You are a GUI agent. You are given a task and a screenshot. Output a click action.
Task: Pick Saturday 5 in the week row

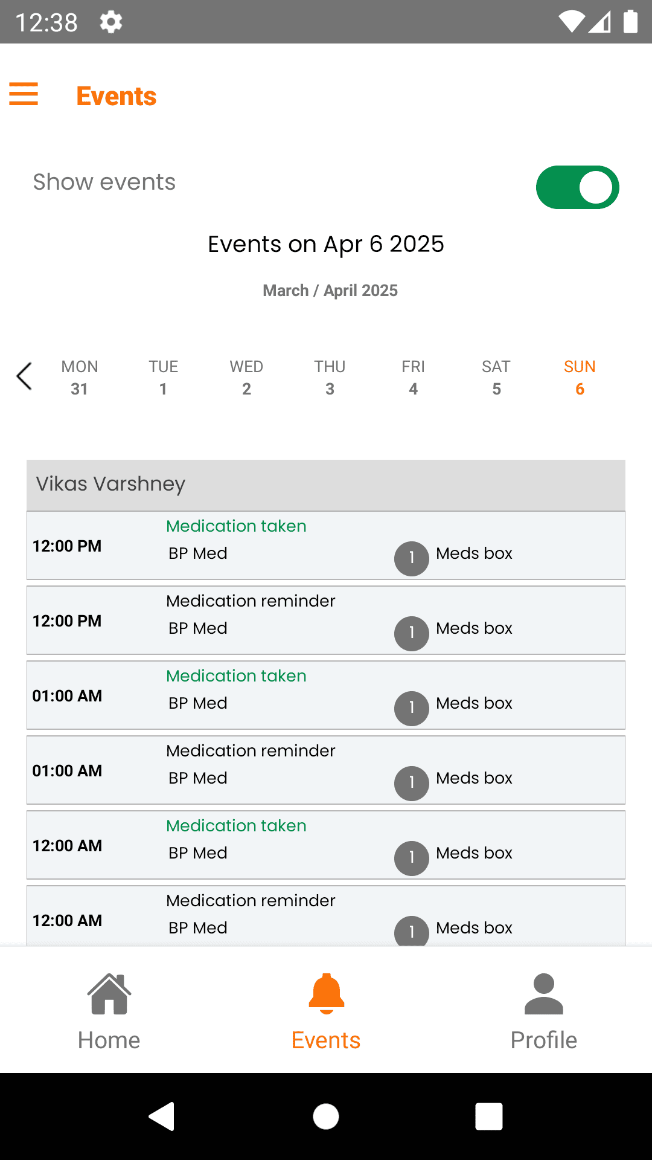coord(496,378)
